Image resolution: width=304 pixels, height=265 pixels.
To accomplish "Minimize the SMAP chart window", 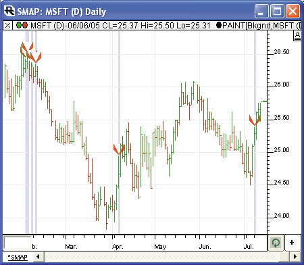I will (x=261, y=11).
